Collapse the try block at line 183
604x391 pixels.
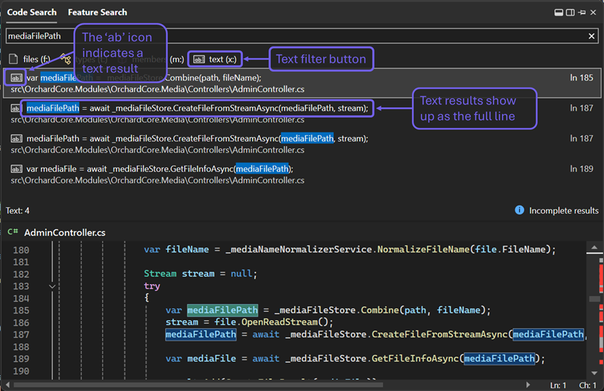tap(52, 286)
